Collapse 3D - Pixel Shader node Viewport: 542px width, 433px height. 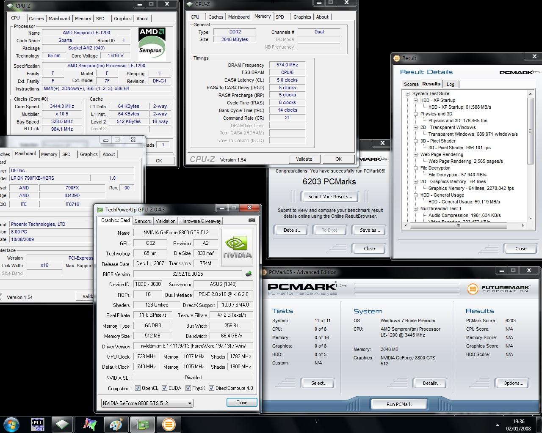click(415, 141)
